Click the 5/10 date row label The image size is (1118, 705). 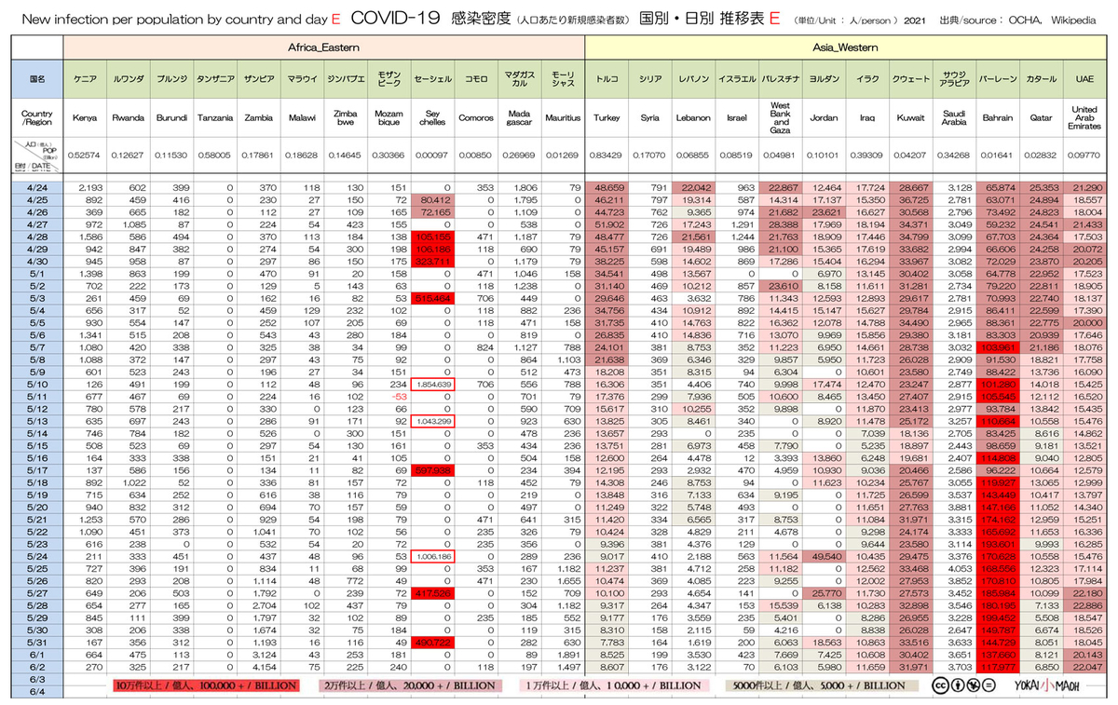tap(37, 384)
